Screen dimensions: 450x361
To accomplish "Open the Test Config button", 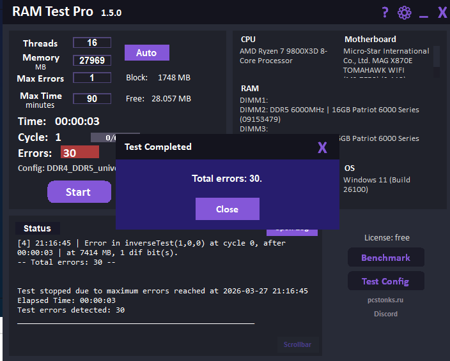I will (x=385, y=281).
